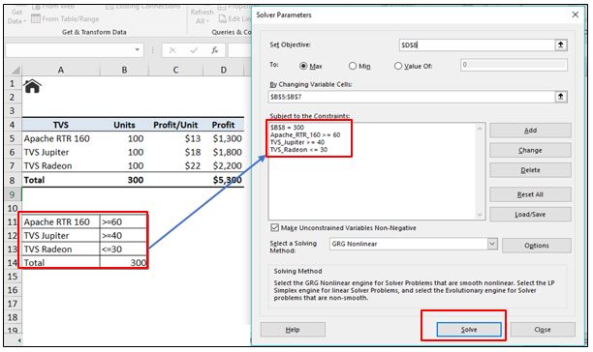The width and height of the screenshot is (593, 352).
Task: Click variable cells range picker icon
Action: pos(561,97)
